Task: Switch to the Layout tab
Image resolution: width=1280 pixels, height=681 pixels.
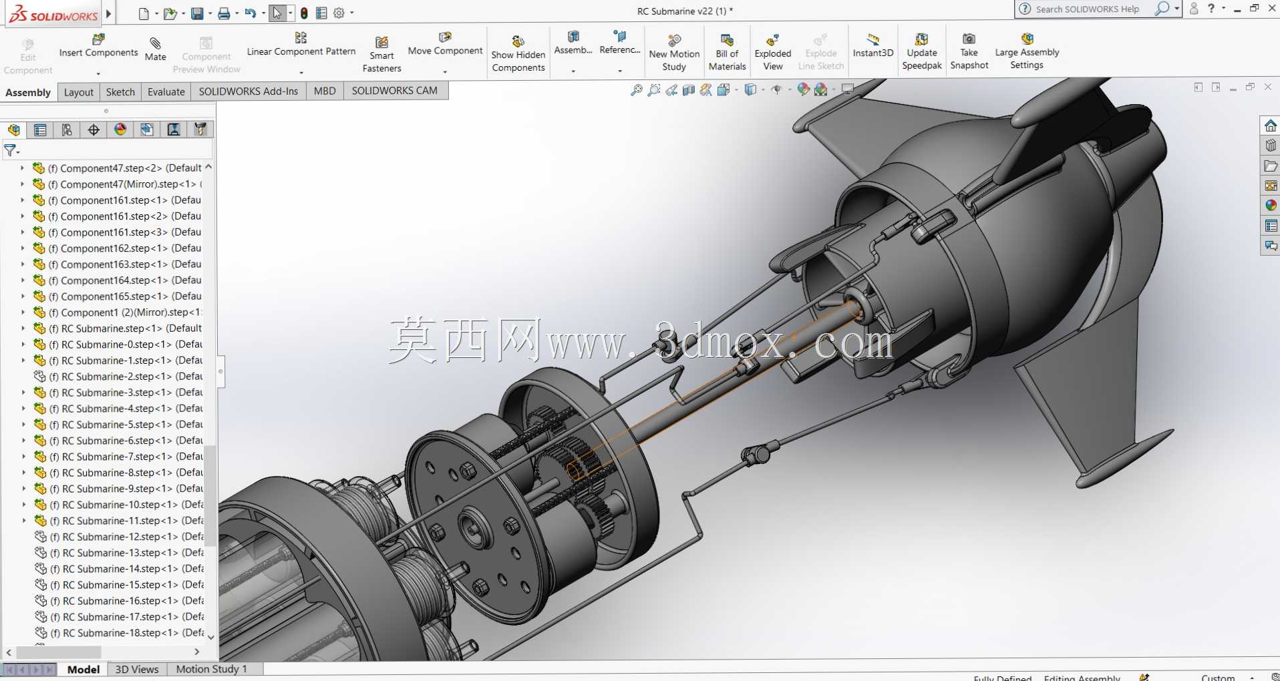Action: [79, 92]
